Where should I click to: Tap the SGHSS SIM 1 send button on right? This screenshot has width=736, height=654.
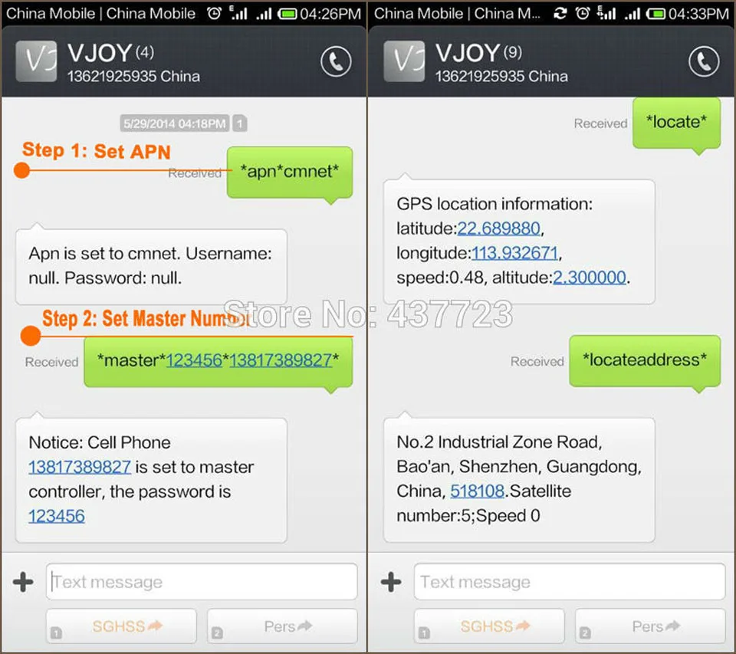tap(489, 626)
